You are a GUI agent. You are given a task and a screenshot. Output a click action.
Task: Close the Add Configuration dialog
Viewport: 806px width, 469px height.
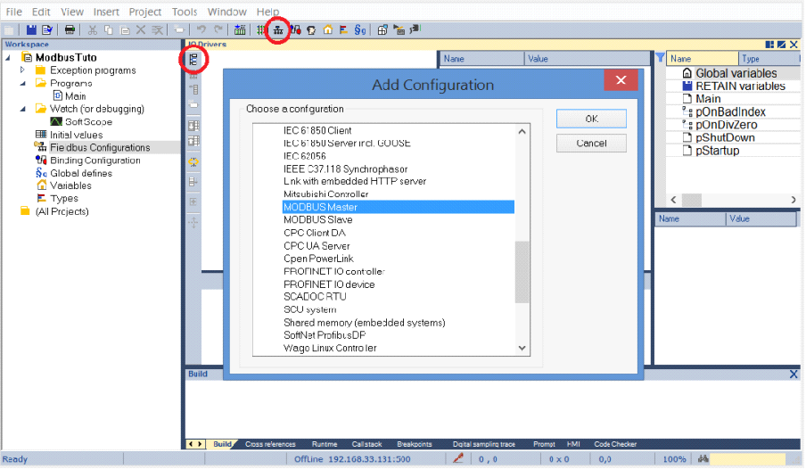(621, 80)
